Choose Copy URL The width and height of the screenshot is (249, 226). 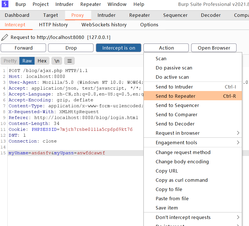193,171
